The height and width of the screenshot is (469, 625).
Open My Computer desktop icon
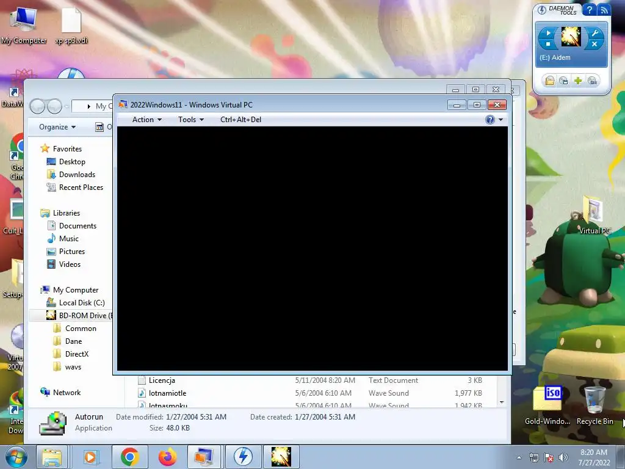[x=24, y=24]
